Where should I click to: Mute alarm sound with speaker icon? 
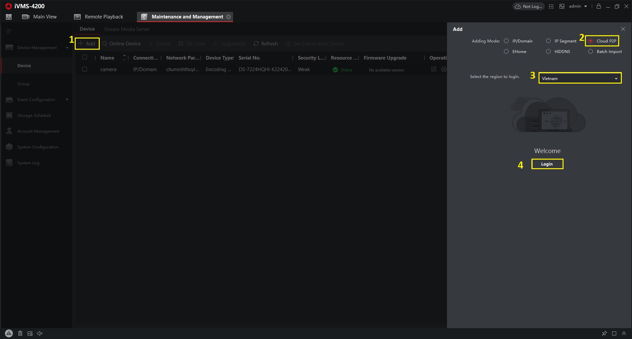tap(40, 333)
